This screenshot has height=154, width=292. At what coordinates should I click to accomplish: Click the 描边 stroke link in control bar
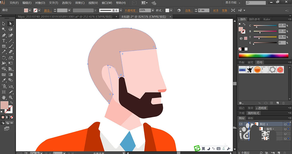[48, 10]
